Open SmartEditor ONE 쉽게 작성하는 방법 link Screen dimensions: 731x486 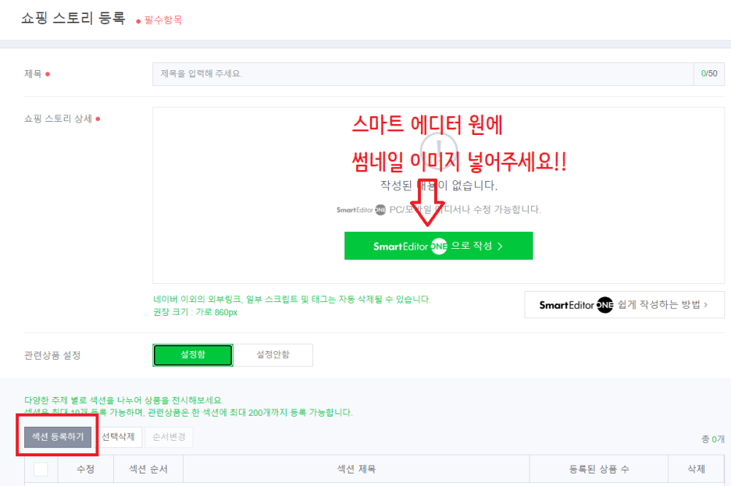point(624,305)
